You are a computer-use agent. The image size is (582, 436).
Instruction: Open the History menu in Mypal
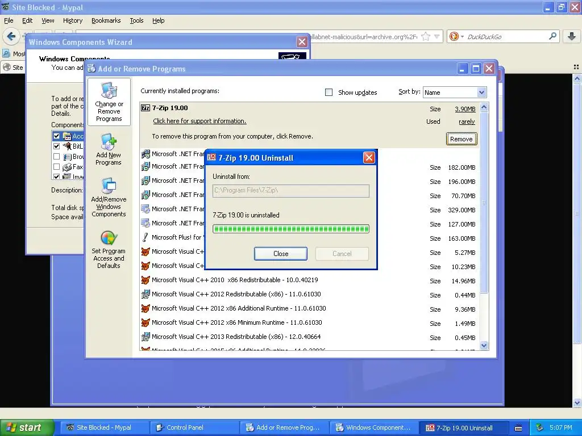coord(72,20)
